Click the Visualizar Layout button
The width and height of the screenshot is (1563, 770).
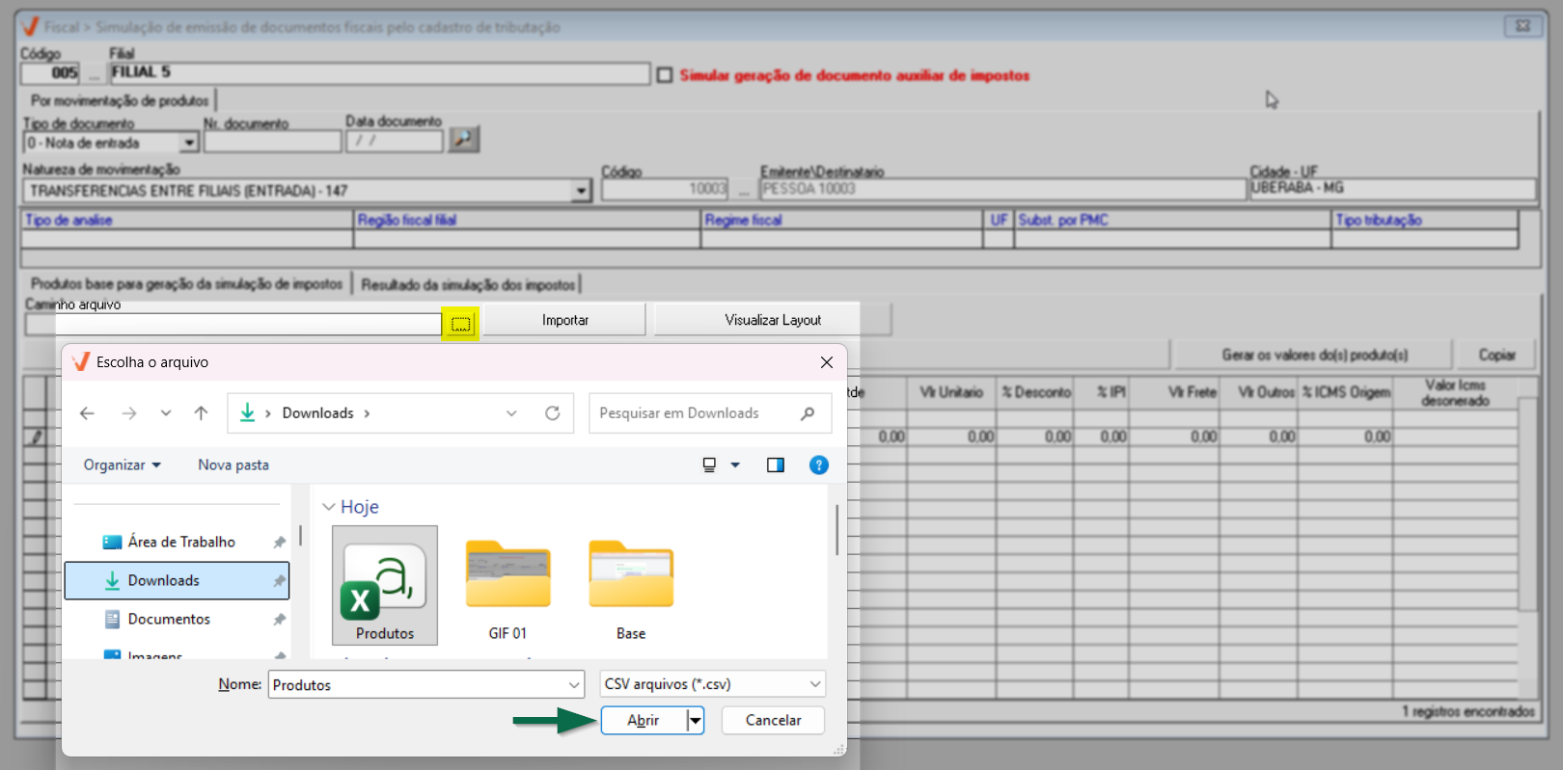pyautogui.click(x=772, y=320)
